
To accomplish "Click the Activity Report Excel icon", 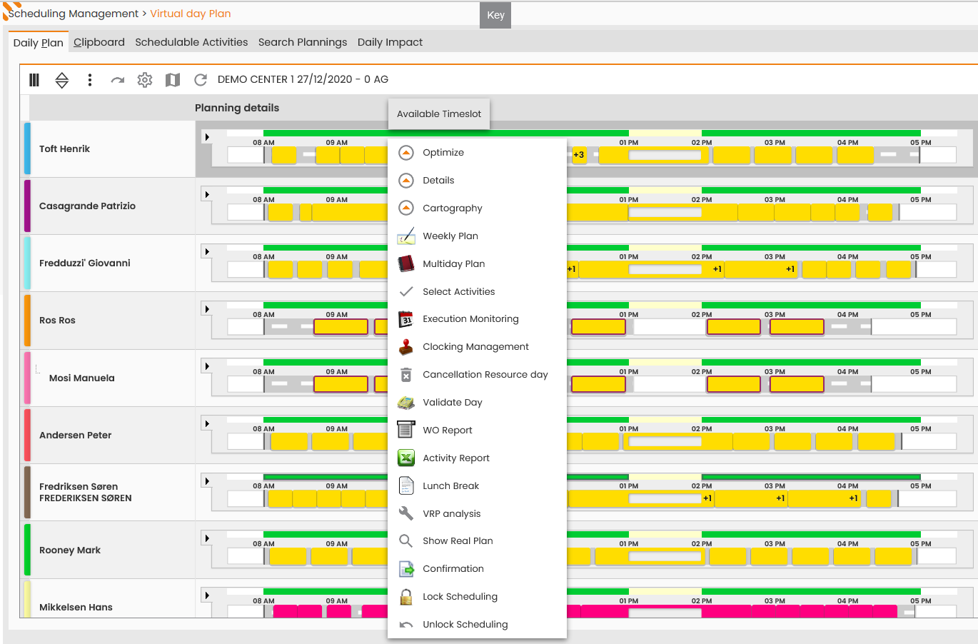I will [406, 458].
